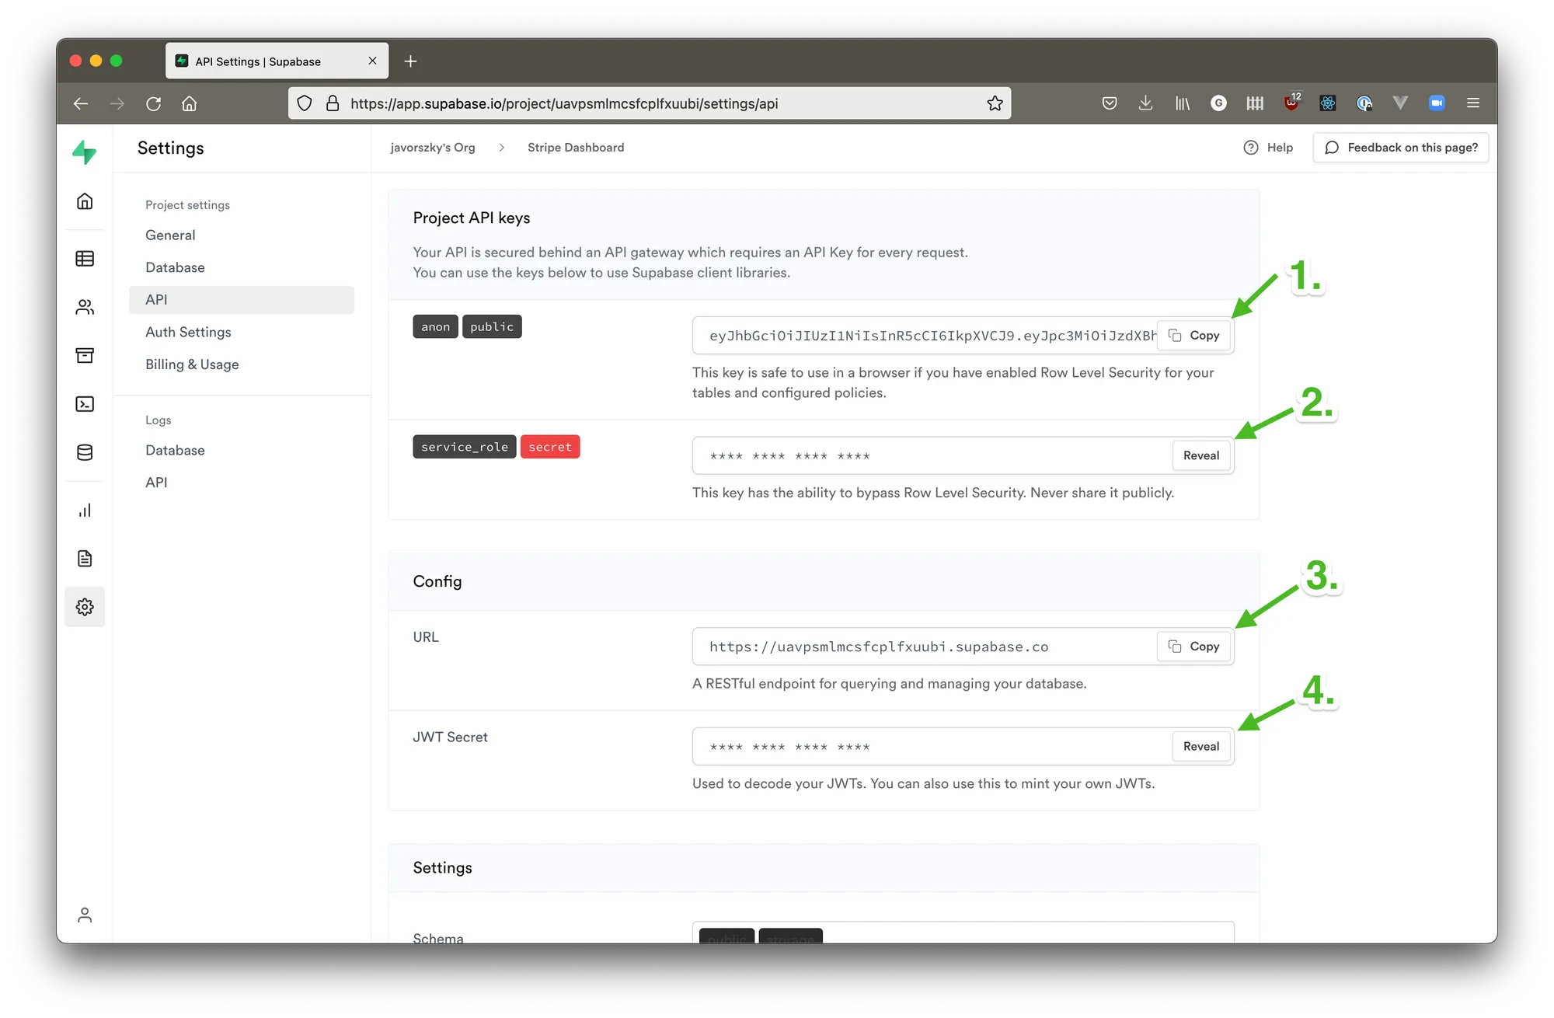
Task: Open Auth Settings under Project settings
Action: 188,332
